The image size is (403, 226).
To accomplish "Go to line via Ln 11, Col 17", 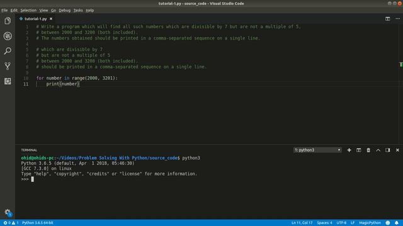I will point(302,223).
